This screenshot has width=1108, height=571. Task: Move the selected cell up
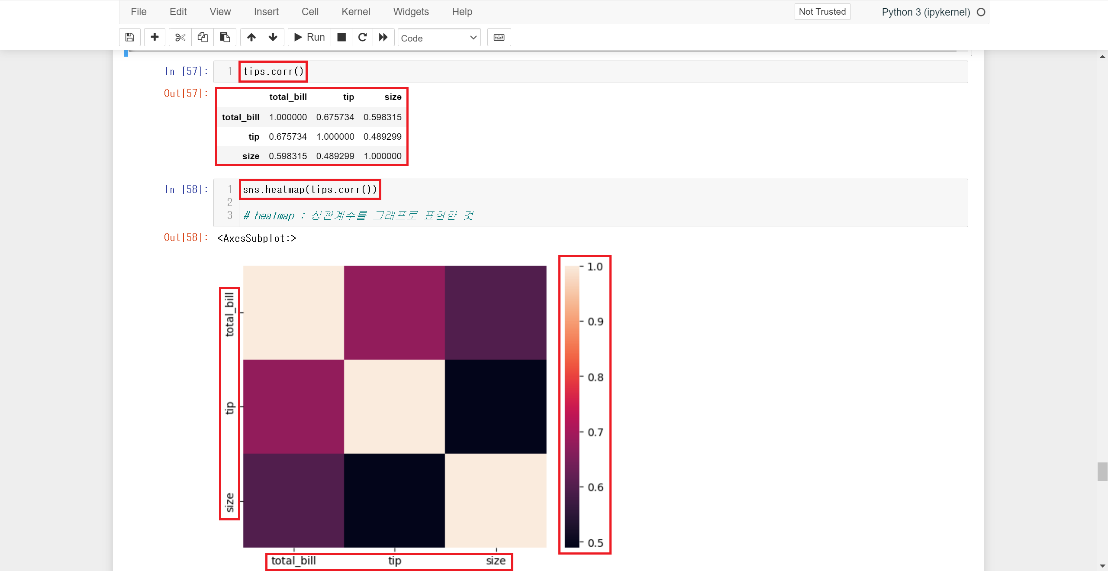[251, 37]
